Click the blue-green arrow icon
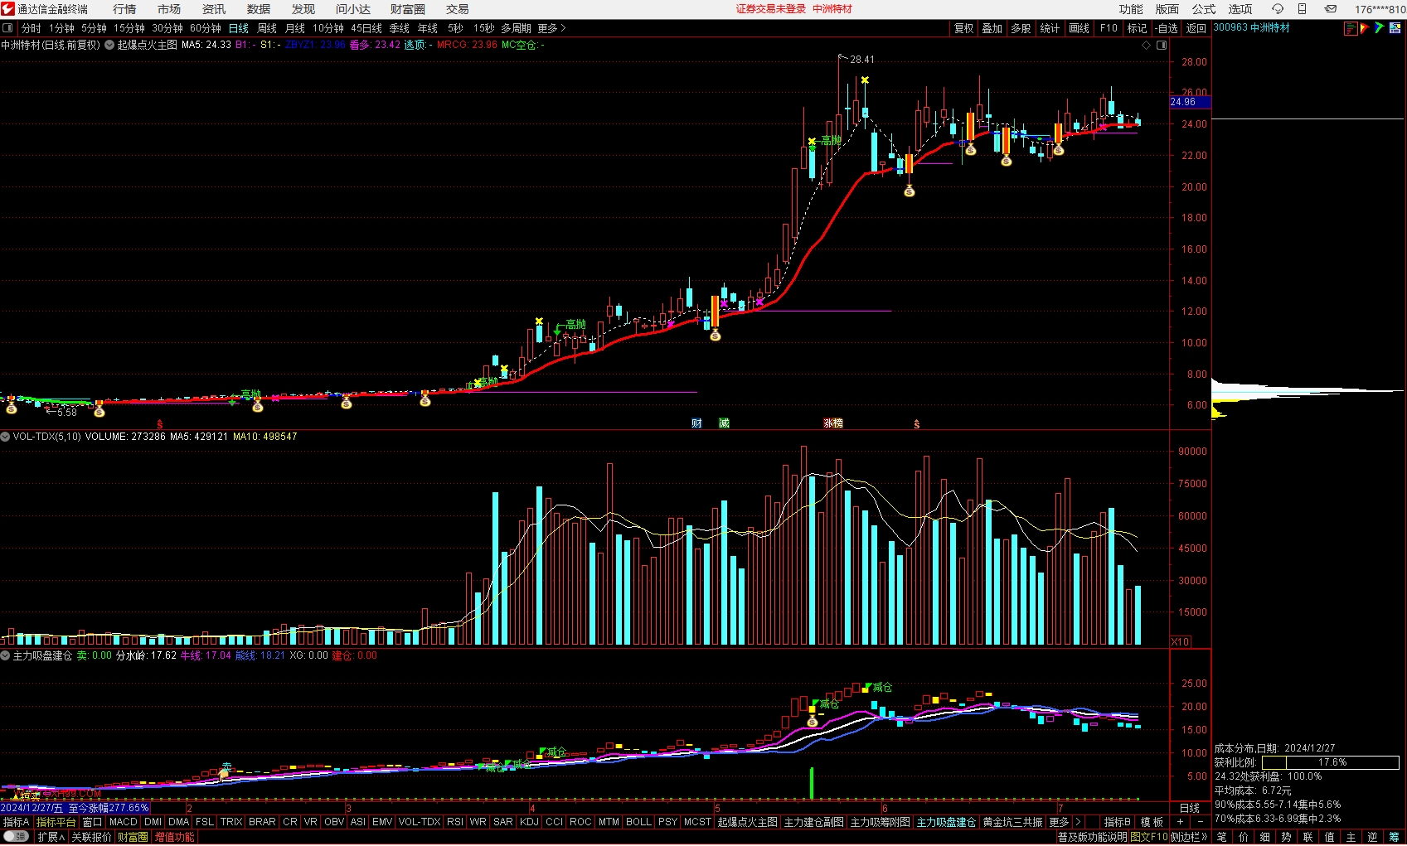This screenshot has height=846, width=1407. (1380, 28)
